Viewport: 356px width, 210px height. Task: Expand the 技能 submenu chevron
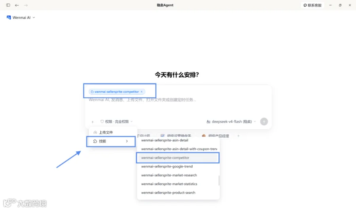coord(127,141)
